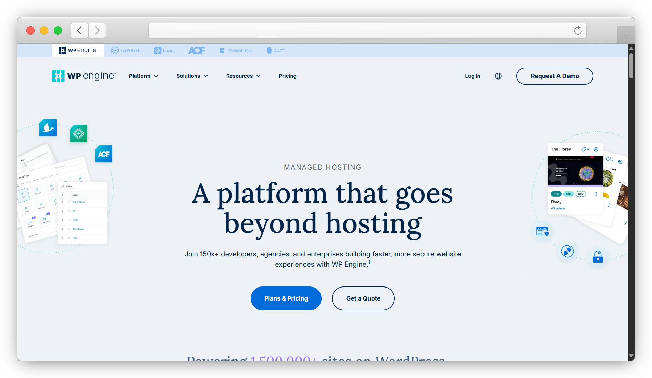Expand the Resources dropdown menu
The image size is (652, 378).
(x=243, y=76)
